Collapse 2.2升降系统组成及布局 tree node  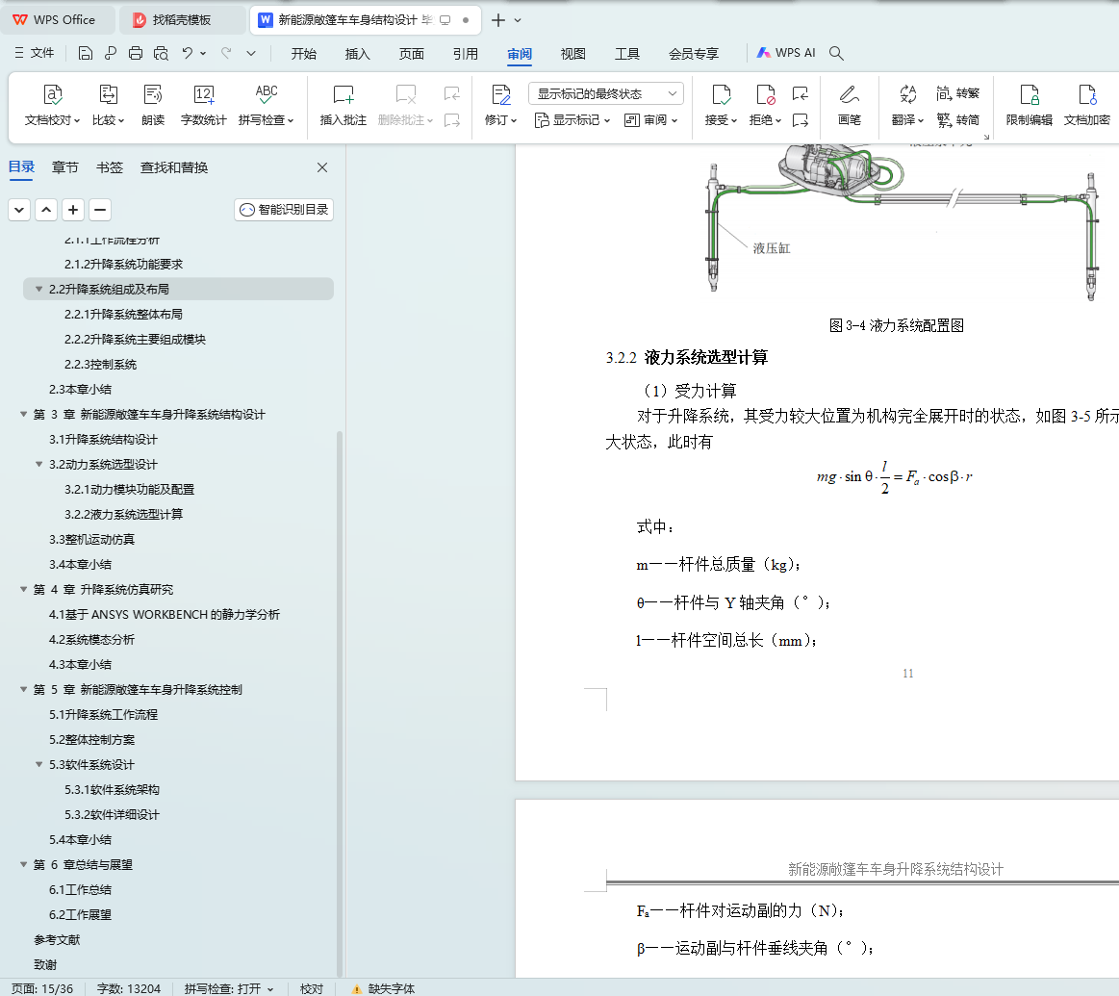pyautogui.click(x=38, y=289)
